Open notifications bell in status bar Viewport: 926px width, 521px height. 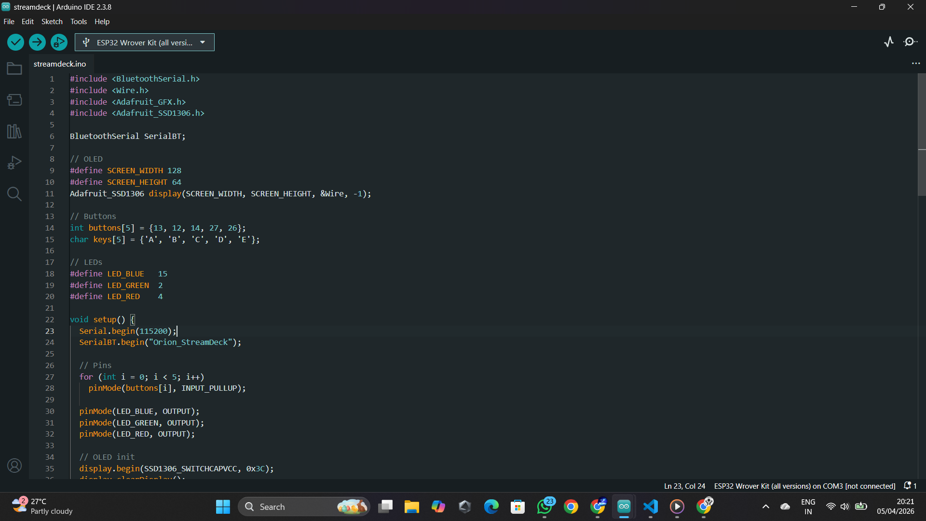pyautogui.click(x=910, y=486)
